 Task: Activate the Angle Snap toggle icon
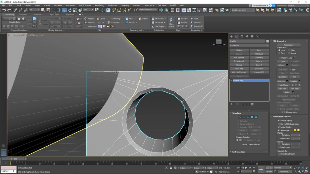[x=119, y=10]
